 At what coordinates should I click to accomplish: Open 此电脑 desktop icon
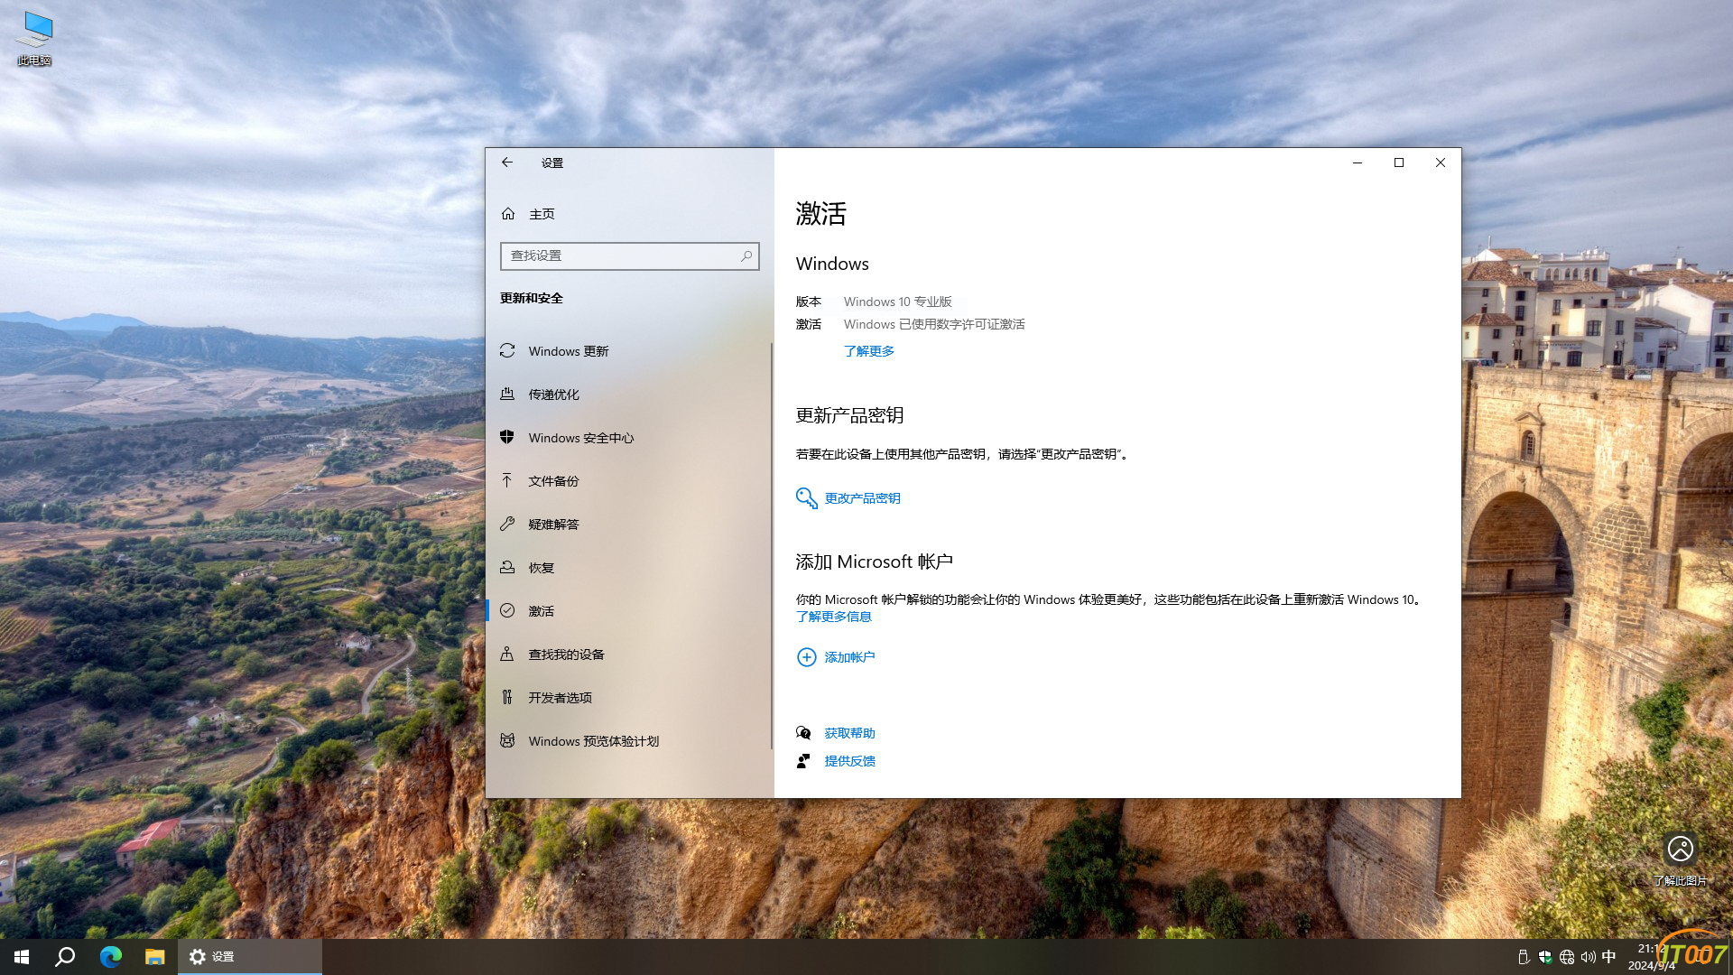point(35,39)
